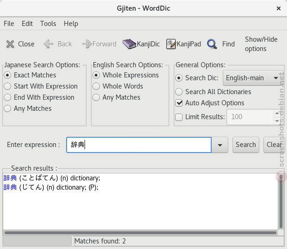Click the Matches found: 2 status text
This screenshot has height=249, width=287.
100,241
